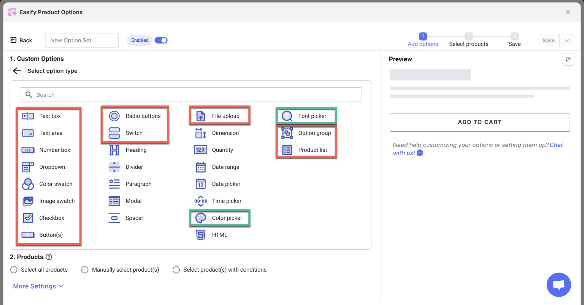This screenshot has height=305, width=584.
Task: Jump to the Save step
Action: 514,40
